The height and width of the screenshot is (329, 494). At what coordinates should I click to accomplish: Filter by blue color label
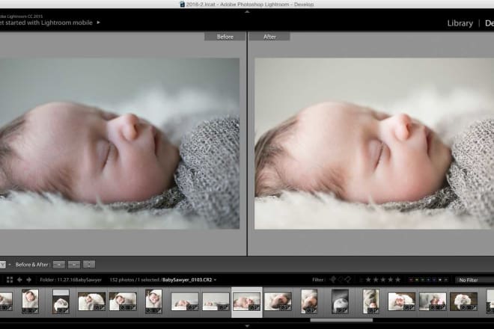click(x=428, y=280)
